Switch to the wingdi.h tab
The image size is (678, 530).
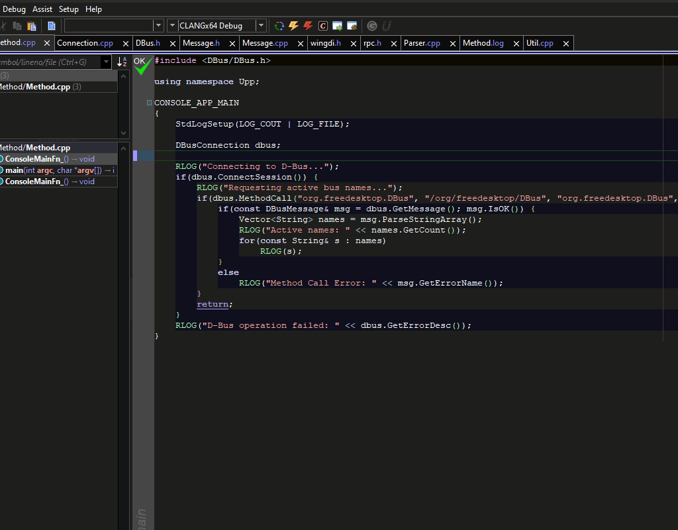pos(326,43)
